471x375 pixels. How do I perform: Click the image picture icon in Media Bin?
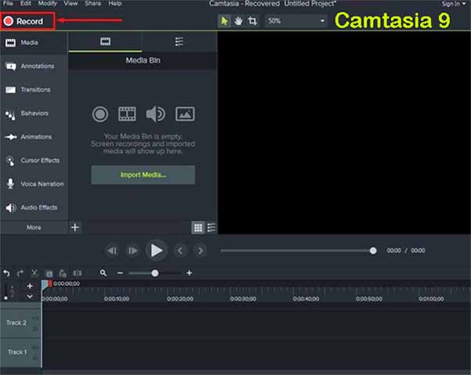185,114
